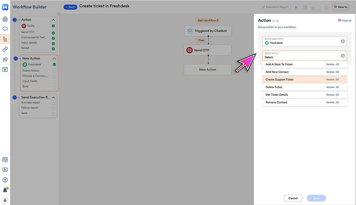
Task: Open the Select application dropdown
Action: pyautogui.click(x=305, y=41)
